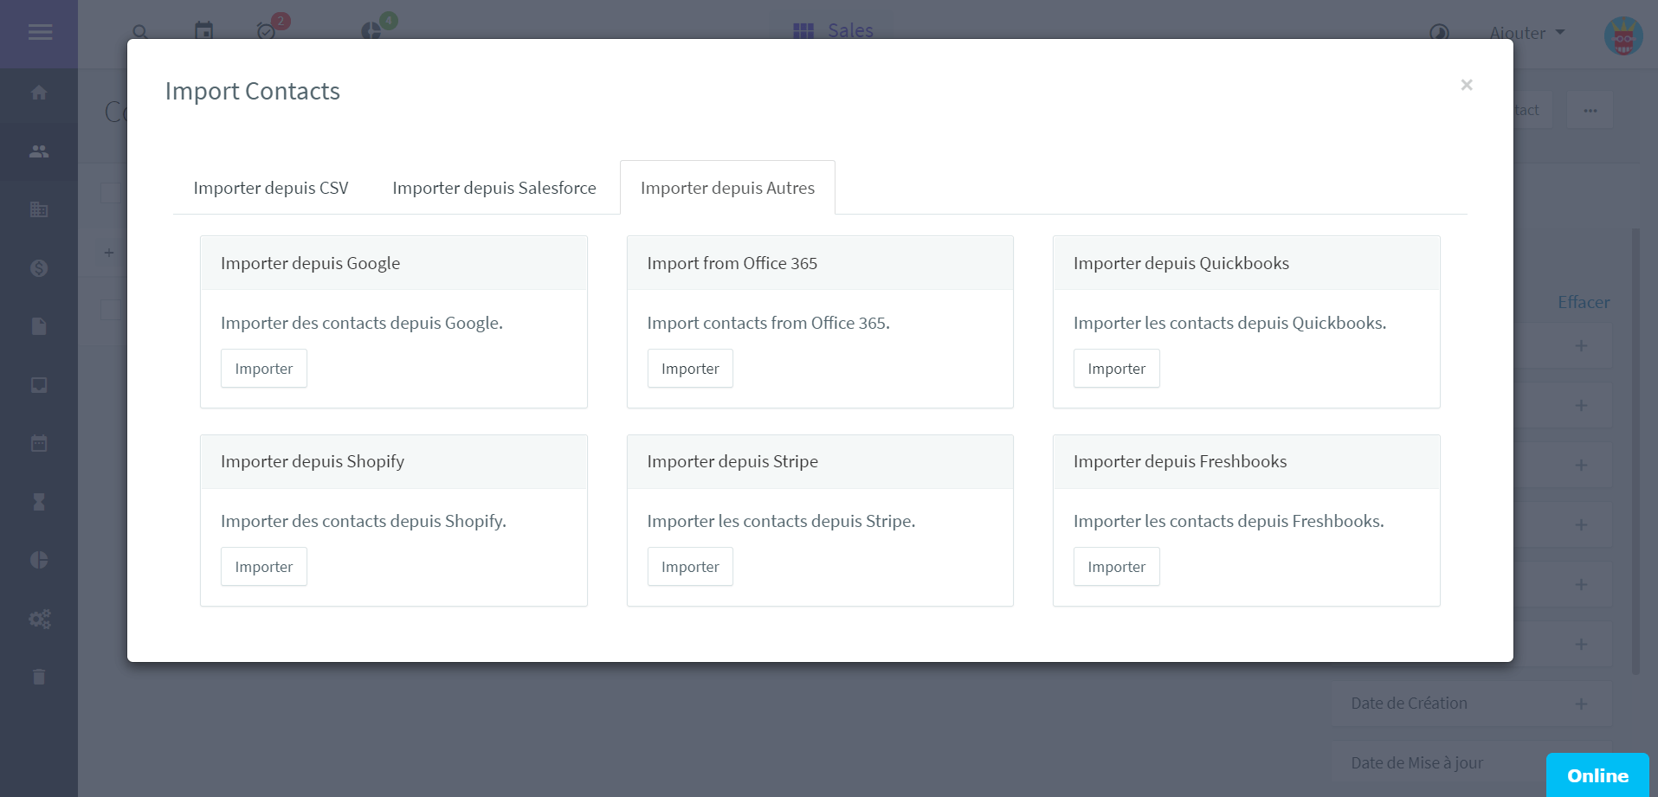The height and width of the screenshot is (797, 1658).
Task: Click Importer button under Freshbooks card
Action: click(1117, 567)
